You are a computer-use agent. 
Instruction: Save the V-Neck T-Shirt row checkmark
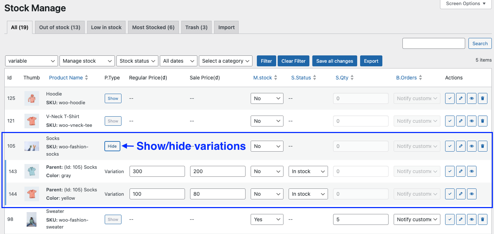click(x=450, y=121)
